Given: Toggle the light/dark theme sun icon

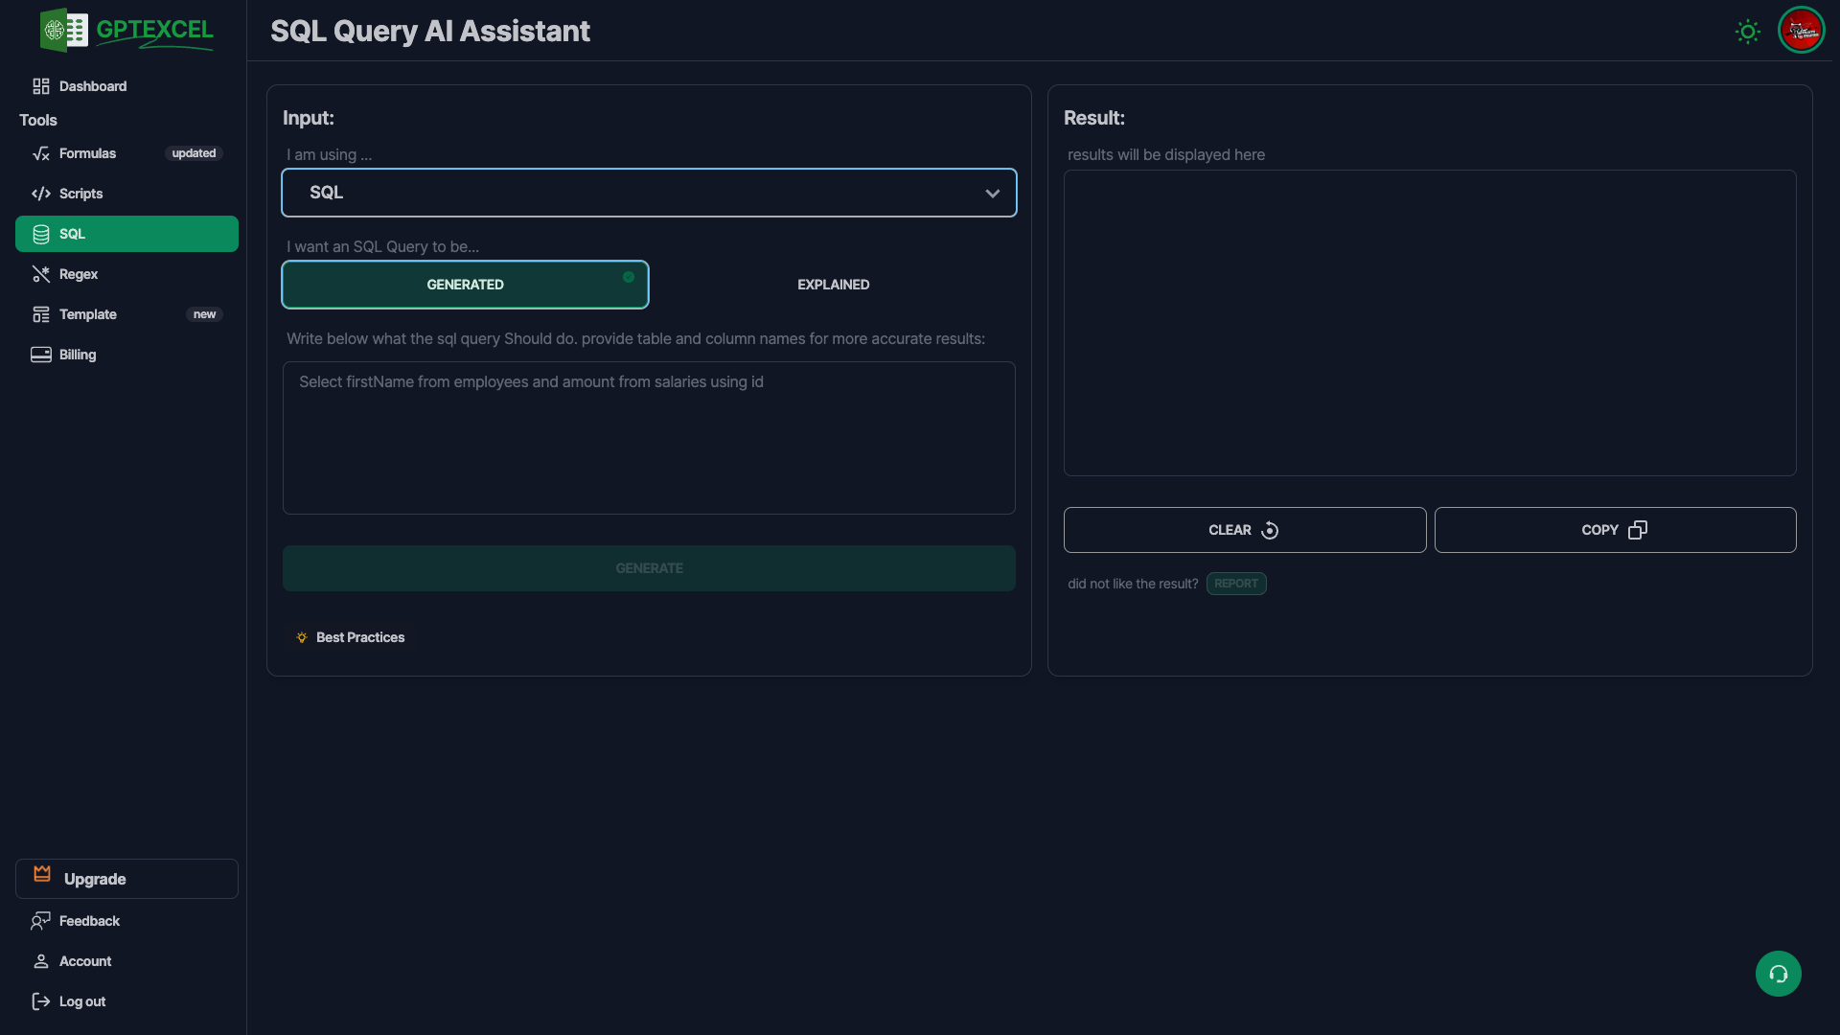Looking at the screenshot, I should pyautogui.click(x=1747, y=32).
